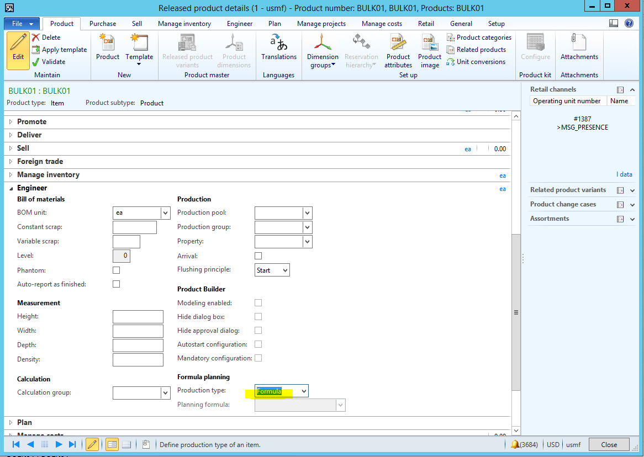Open the Engineer ribbon tab
This screenshot has width=644, height=457.
pyautogui.click(x=240, y=24)
